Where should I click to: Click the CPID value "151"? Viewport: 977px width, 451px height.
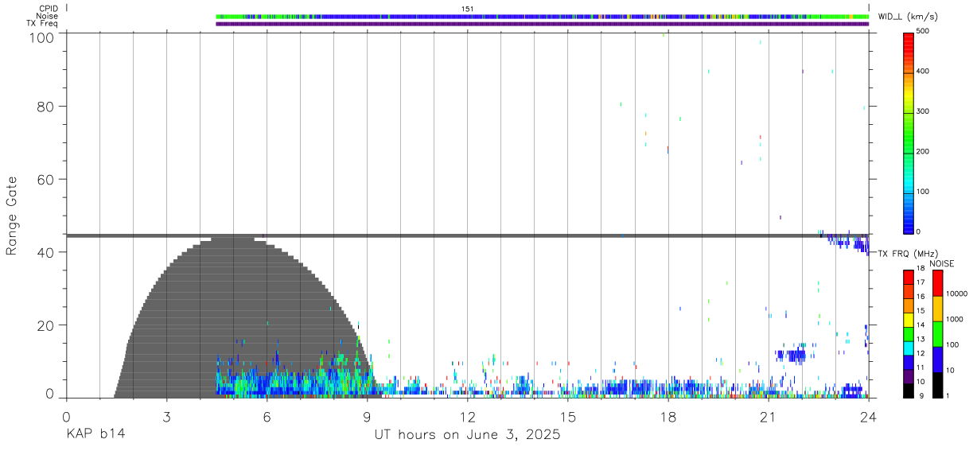click(x=467, y=9)
